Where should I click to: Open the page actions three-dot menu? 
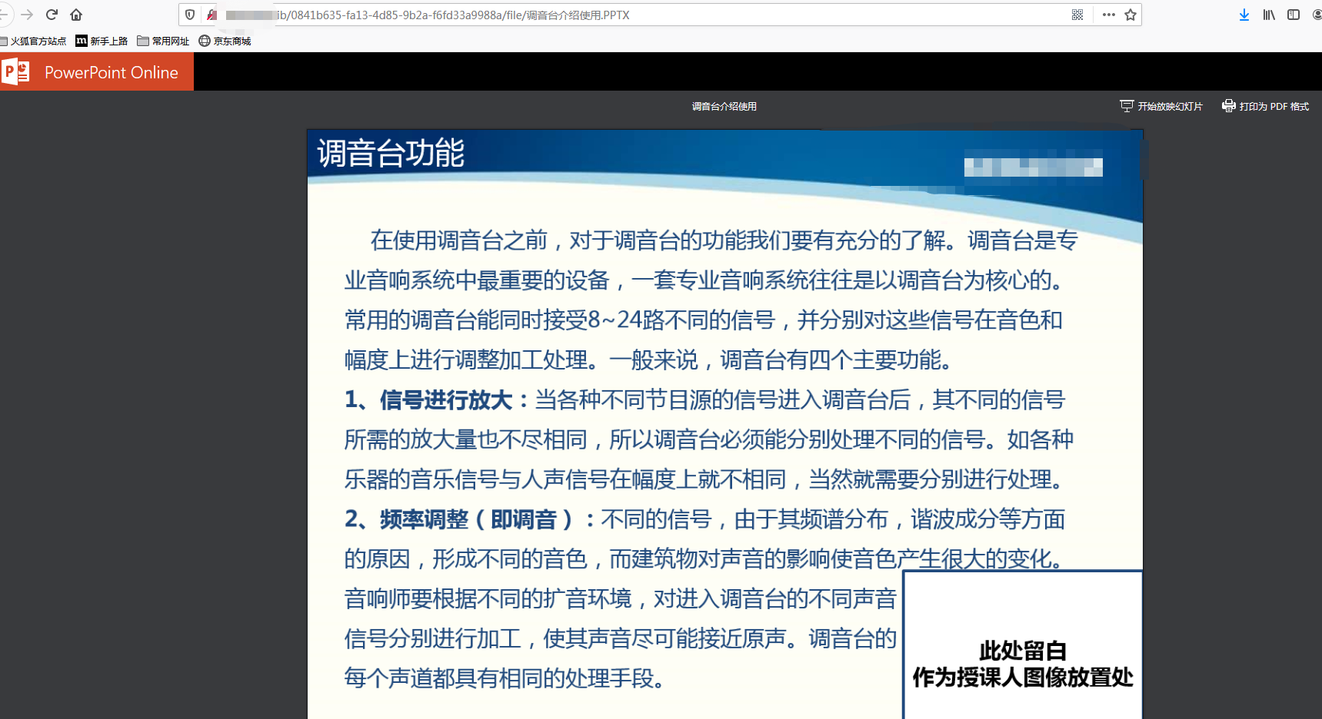tap(1108, 15)
